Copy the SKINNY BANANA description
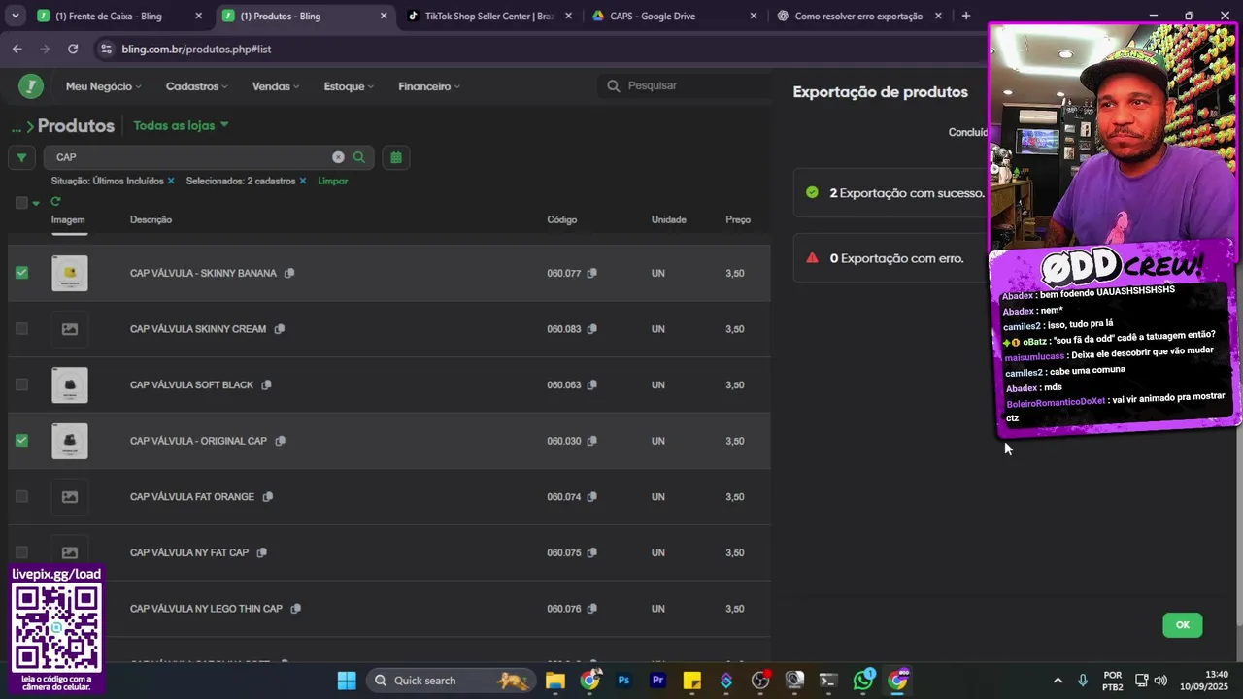Viewport: 1243px width, 699px height. (x=289, y=273)
